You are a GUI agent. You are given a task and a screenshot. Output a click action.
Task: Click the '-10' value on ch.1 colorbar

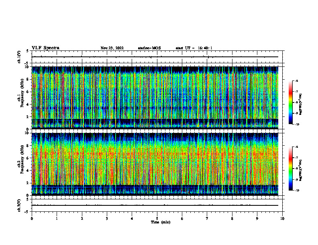(x=296, y=125)
